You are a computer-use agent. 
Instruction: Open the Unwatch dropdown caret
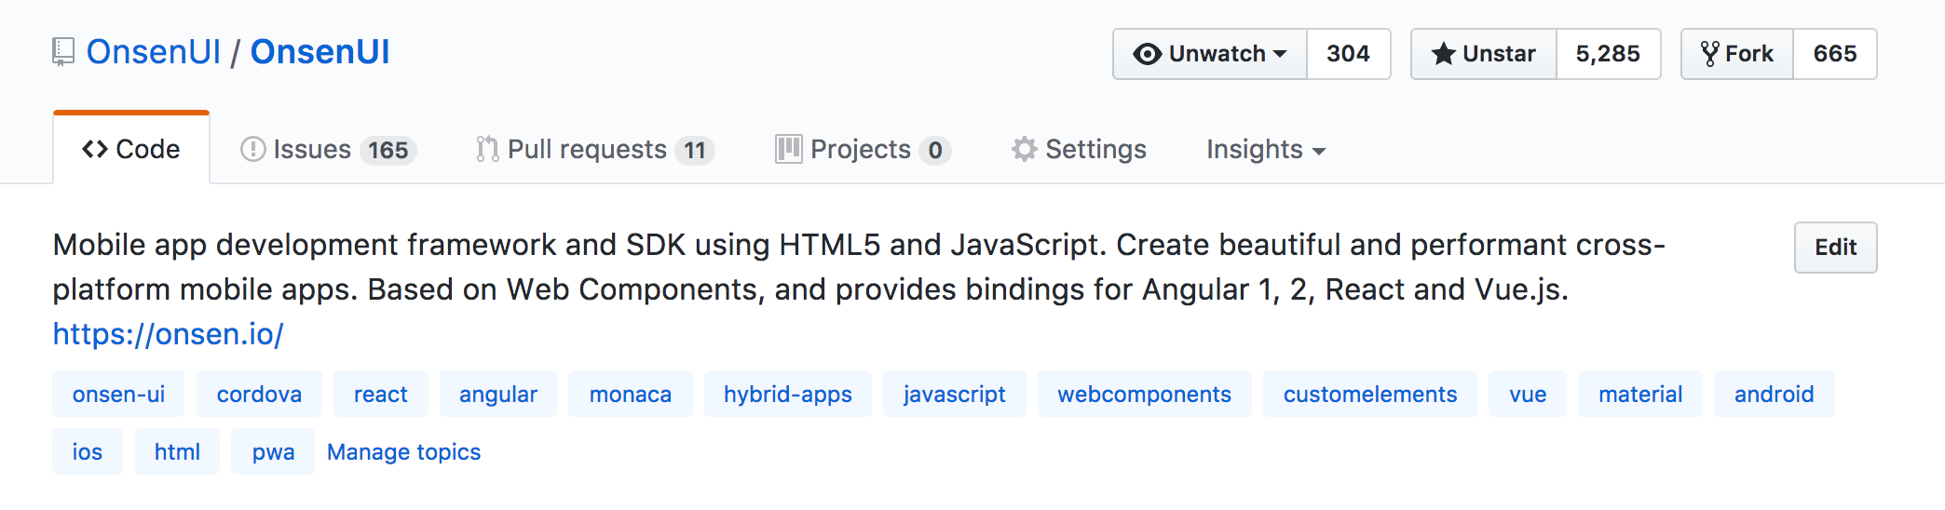pyautogui.click(x=1280, y=54)
